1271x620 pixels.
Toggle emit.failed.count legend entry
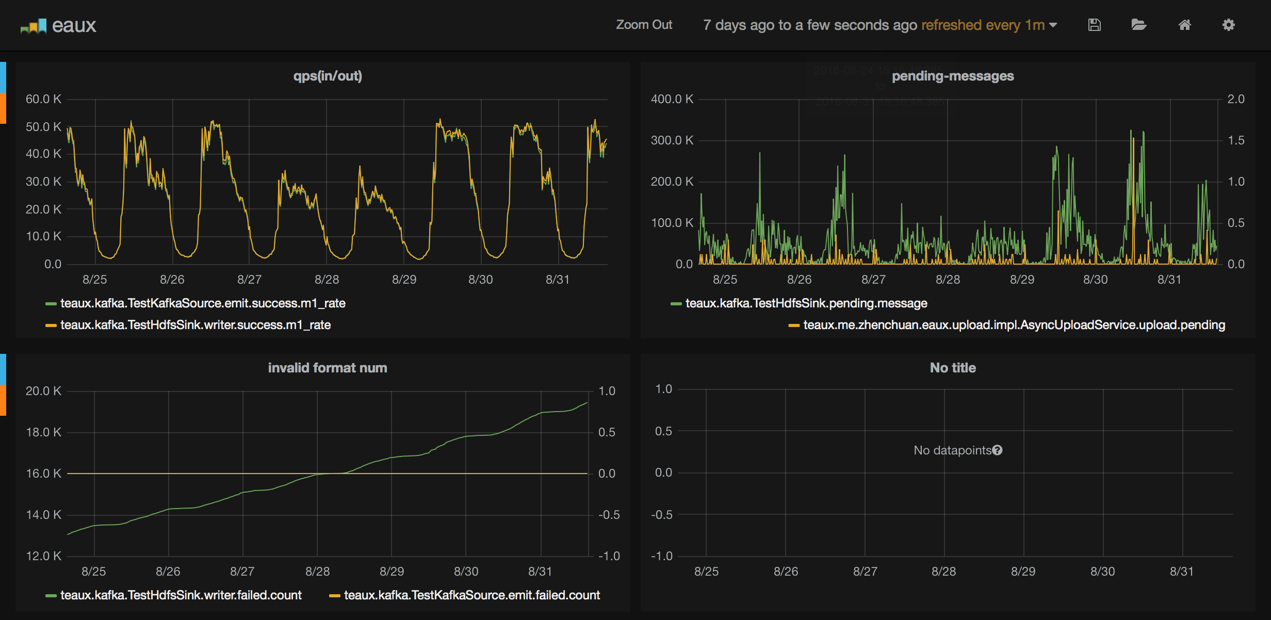coord(471,595)
